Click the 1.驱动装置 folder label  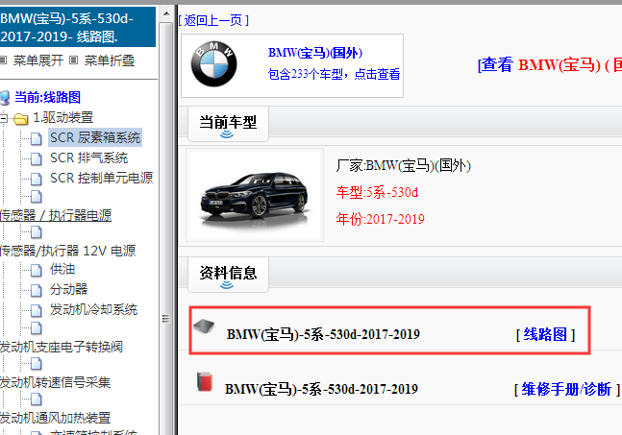[x=63, y=118]
